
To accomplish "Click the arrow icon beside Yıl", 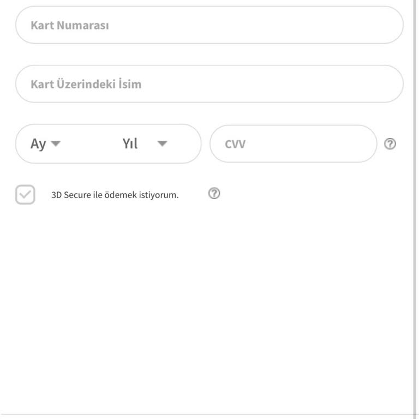I will point(162,144).
